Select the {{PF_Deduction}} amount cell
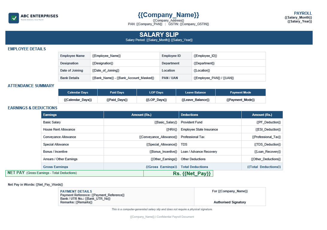This screenshot has height=230, width=327. click(262, 122)
